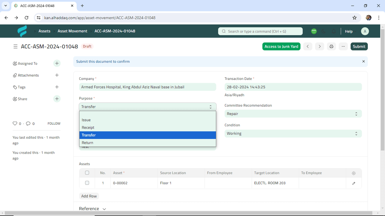Viewport: 385px width, 216px height.
Task: Open Chrome profile picture
Action: click(x=369, y=18)
